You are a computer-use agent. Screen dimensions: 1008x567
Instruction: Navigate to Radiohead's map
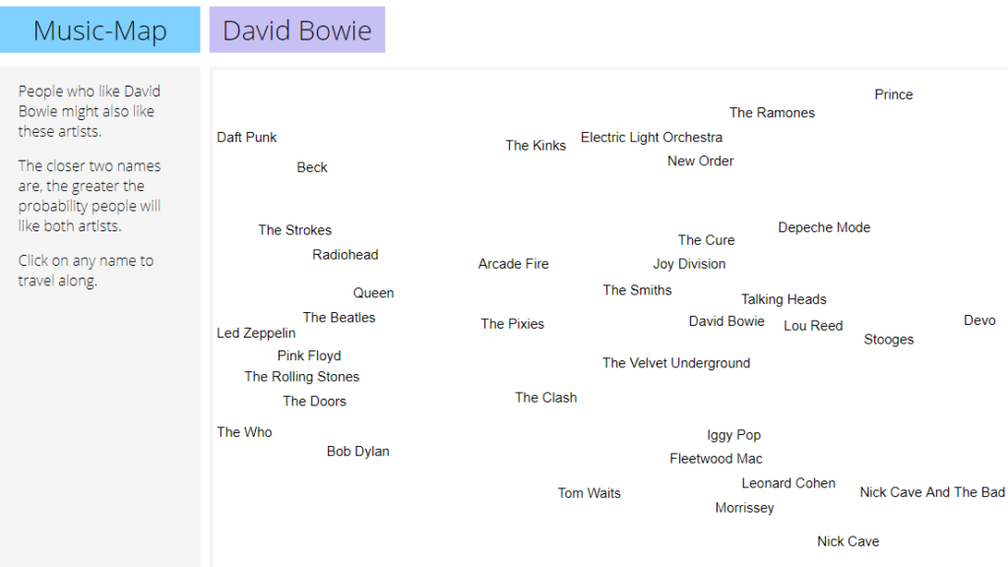click(345, 255)
